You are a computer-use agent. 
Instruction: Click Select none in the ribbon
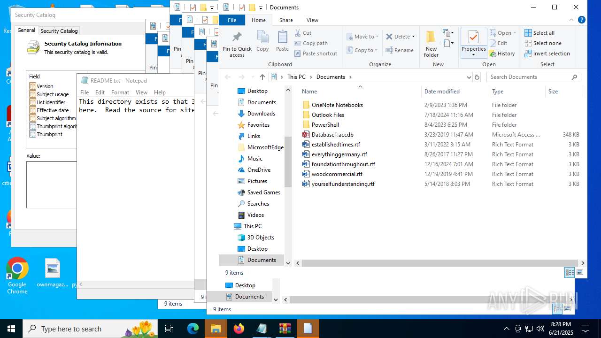543,43
